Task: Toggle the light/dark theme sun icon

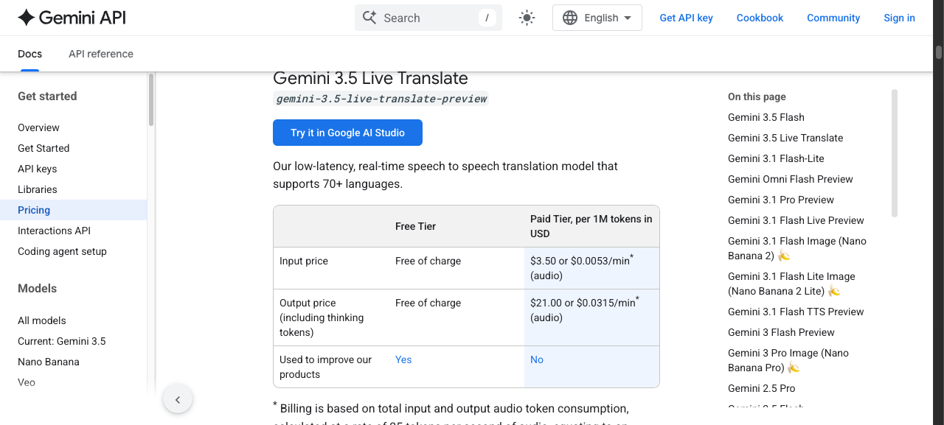Action: [x=527, y=18]
